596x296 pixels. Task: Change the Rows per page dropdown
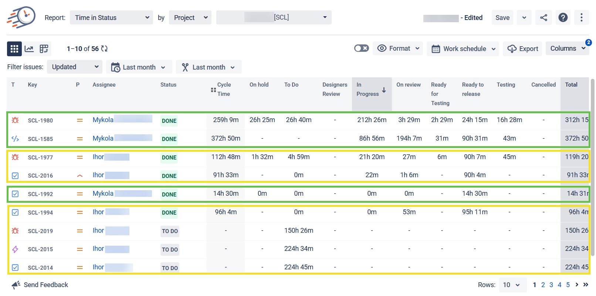click(x=513, y=285)
